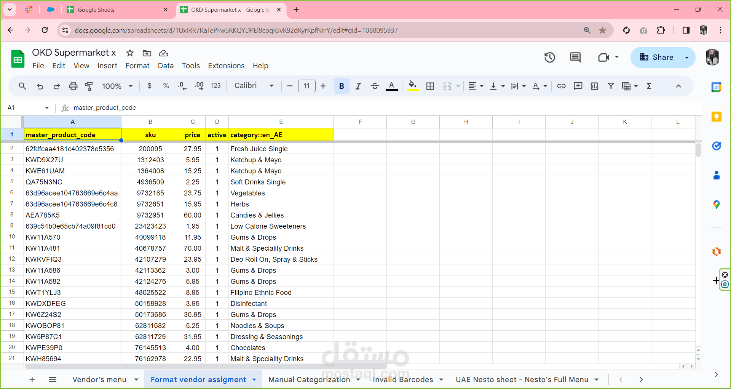
Task: Toggle Strikethrough formatting
Action: click(375, 86)
